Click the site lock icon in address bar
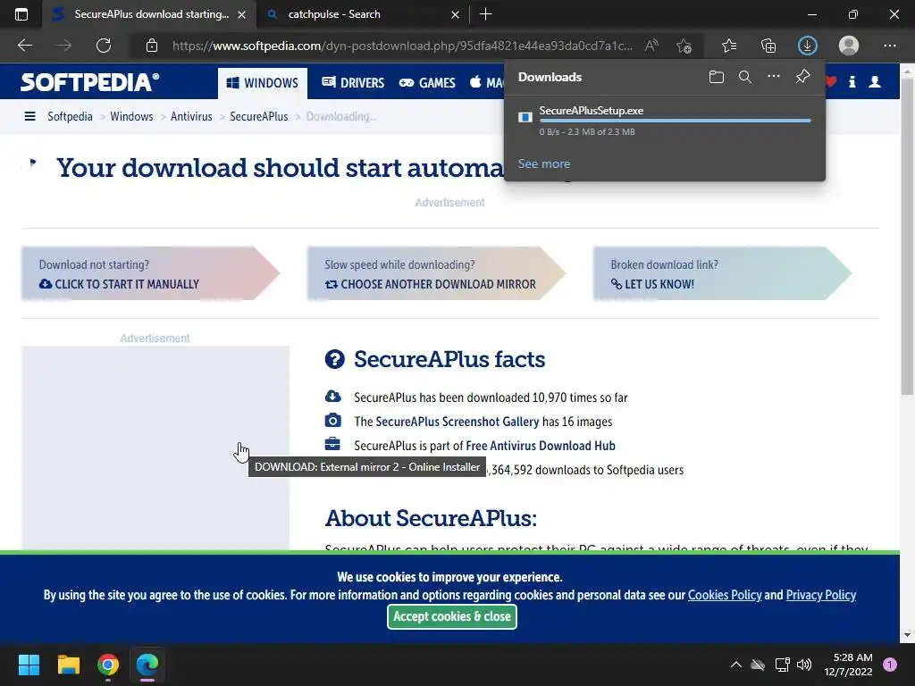 (152, 46)
